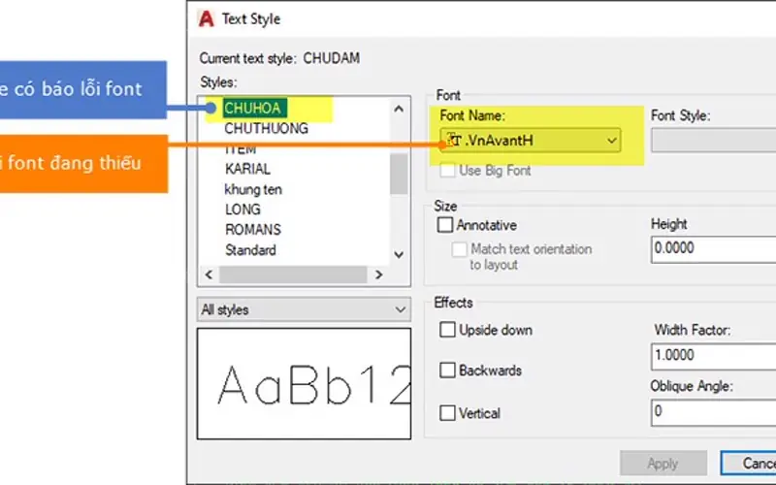Tick the Annotative checkbox
This screenshot has width=776, height=485.
(x=445, y=225)
